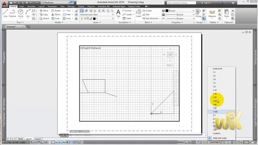Click the black layer color swatch
The height and width of the screenshot is (145, 258).
(94, 19)
